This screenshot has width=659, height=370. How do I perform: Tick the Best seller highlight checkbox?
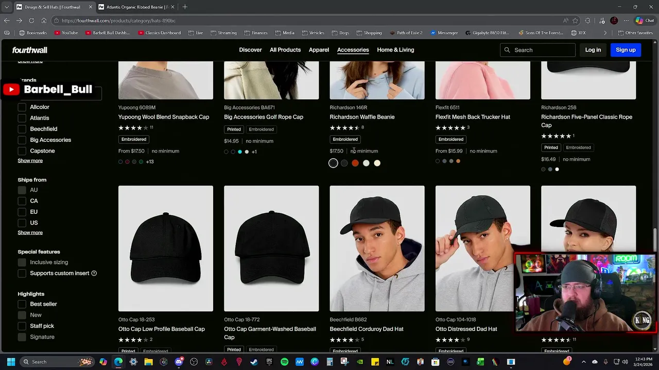[x=22, y=304]
